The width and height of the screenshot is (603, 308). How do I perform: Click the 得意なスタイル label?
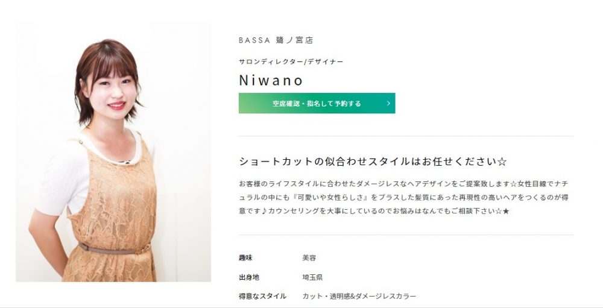click(x=262, y=296)
